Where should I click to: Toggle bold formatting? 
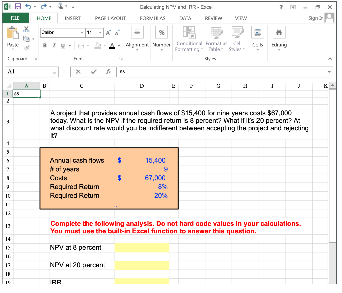pyautogui.click(x=45, y=46)
